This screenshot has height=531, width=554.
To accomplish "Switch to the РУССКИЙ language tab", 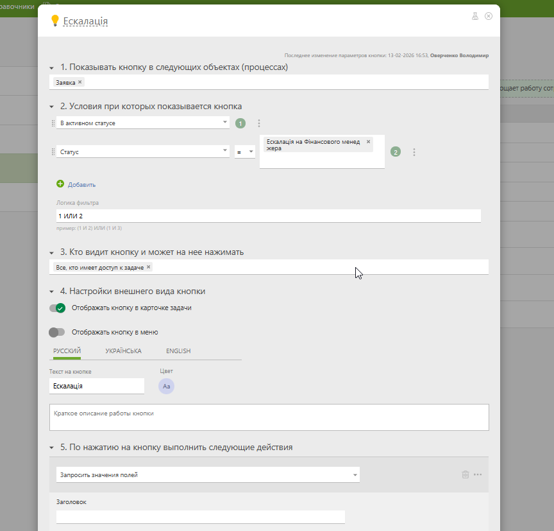I will [x=67, y=351].
